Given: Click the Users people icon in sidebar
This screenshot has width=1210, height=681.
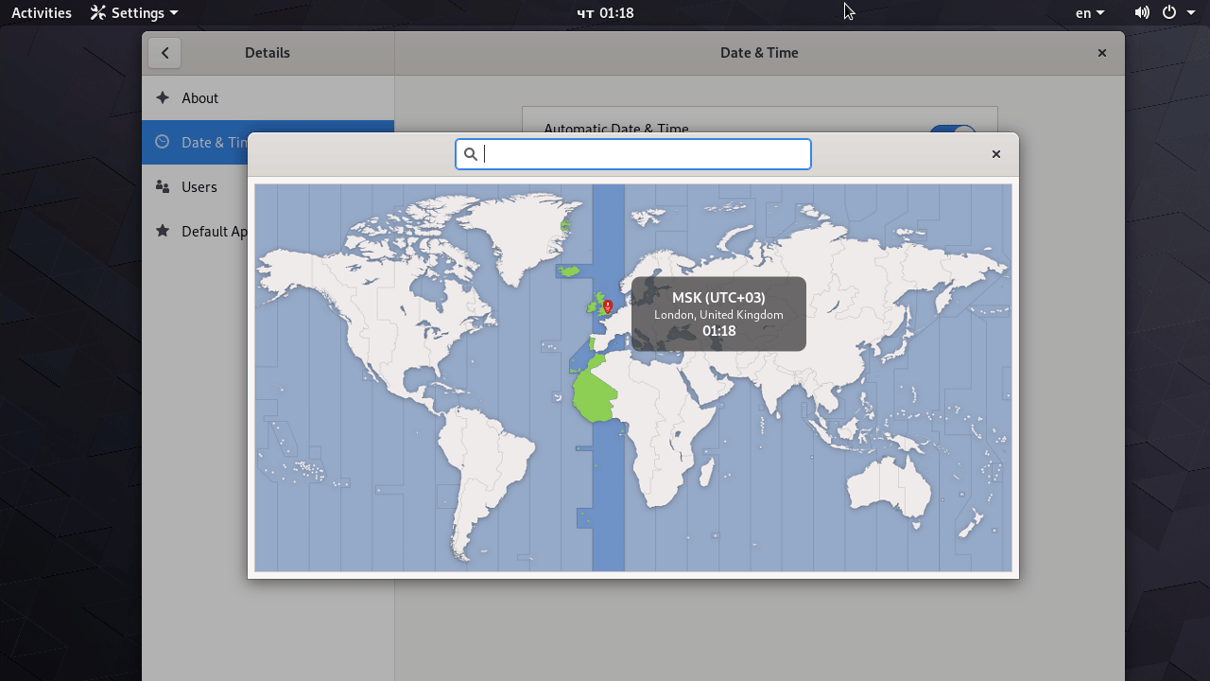Looking at the screenshot, I should (163, 186).
